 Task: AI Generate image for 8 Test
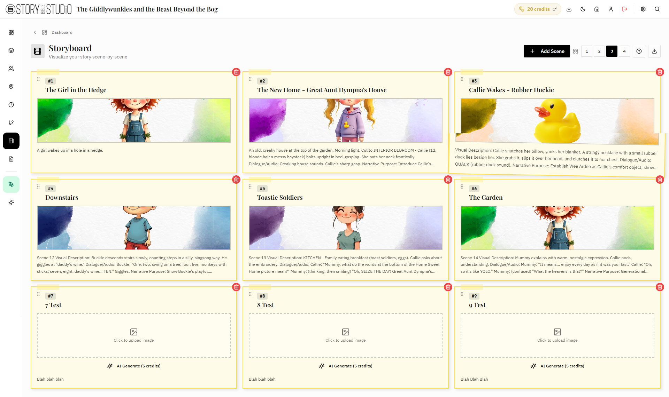(346, 366)
